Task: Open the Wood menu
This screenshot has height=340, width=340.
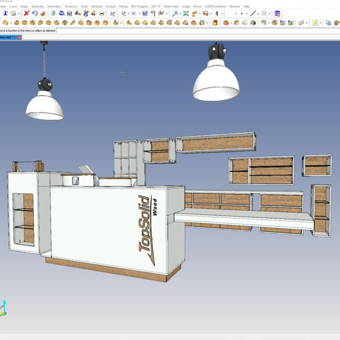Action: pos(197,6)
